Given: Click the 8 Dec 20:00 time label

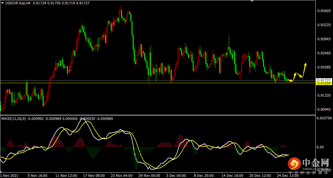Looking at the screenshot, I should coord(204,176).
